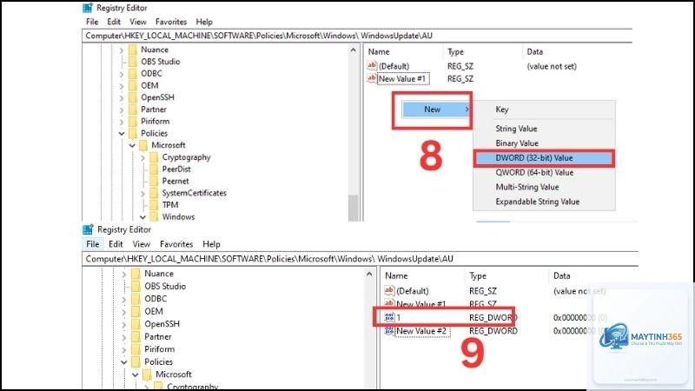Select OEM folder icon in upper tree
Screen dimensions: 695x391
pos(133,85)
